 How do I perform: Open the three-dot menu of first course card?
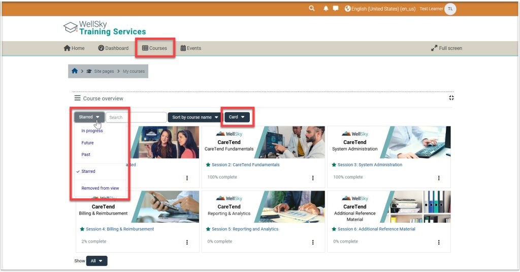click(x=187, y=178)
